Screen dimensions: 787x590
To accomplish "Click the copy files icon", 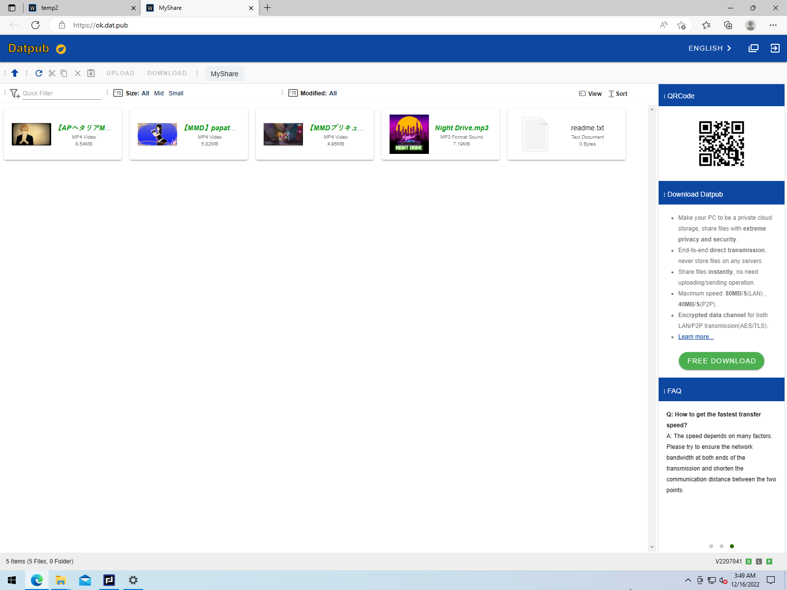I will 64,73.
